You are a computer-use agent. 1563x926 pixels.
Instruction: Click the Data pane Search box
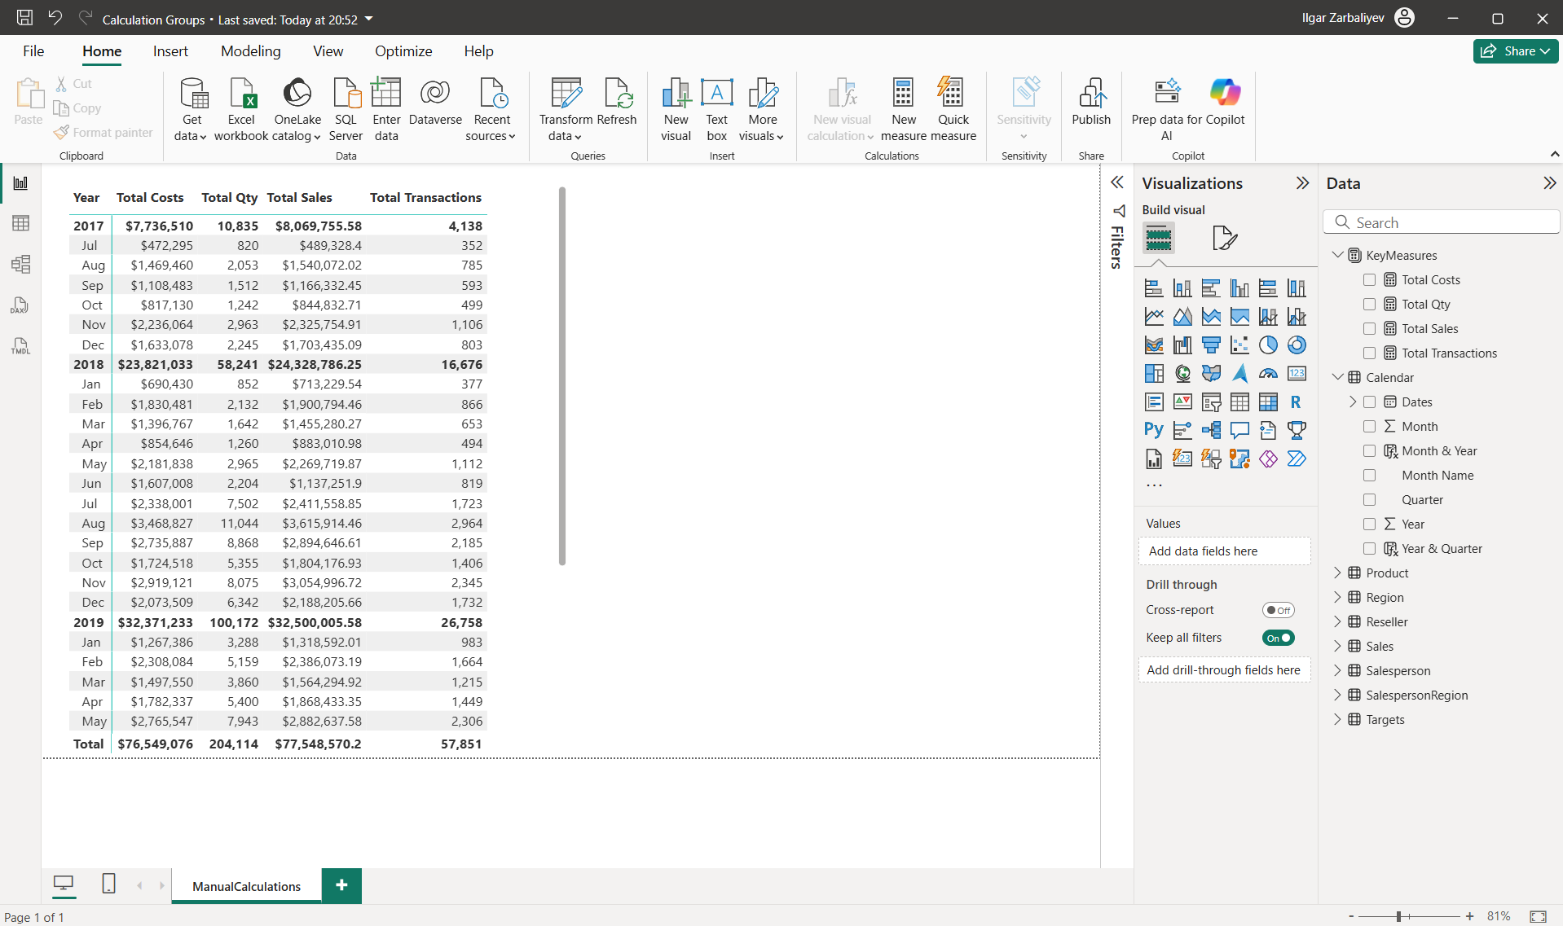pyautogui.click(x=1441, y=222)
